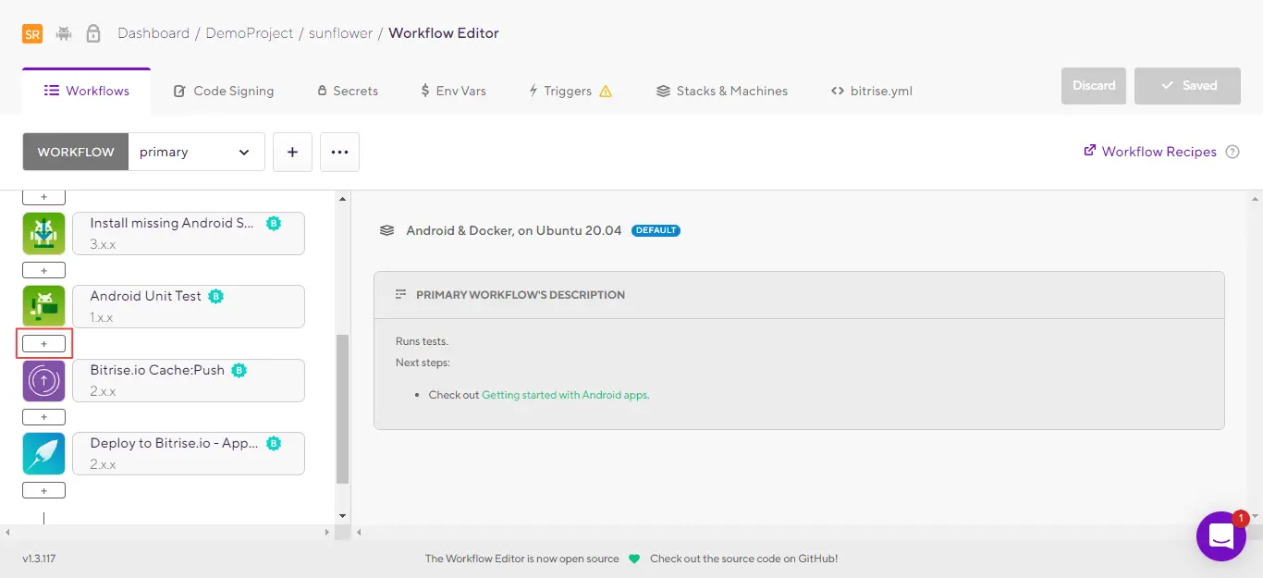Click the Deploy to Bitrise.io feather icon
1263x578 pixels.
coord(43,454)
